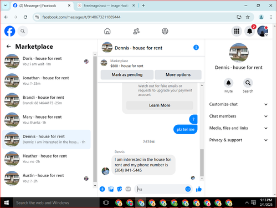Click the chat messages scrollbar thumb
The height and width of the screenshot is (208, 277).
tap(202, 163)
